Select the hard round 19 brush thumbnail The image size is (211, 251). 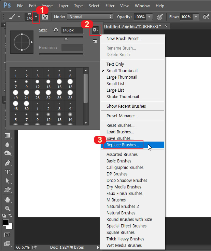(x=15, y=95)
